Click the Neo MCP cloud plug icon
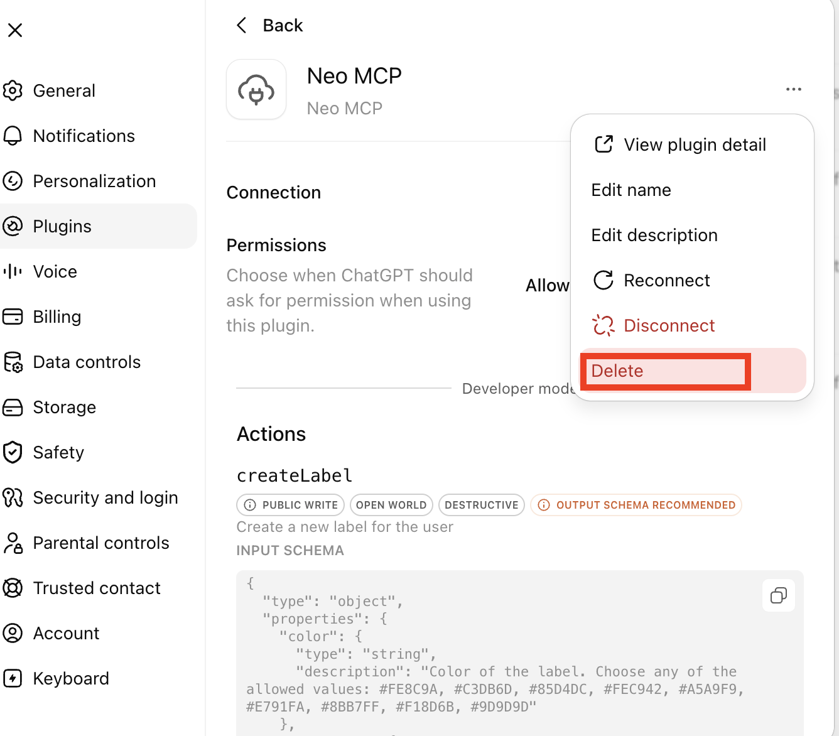Image resolution: width=839 pixels, height=736 pixels. pyautogui.click(x=256, y=89)
